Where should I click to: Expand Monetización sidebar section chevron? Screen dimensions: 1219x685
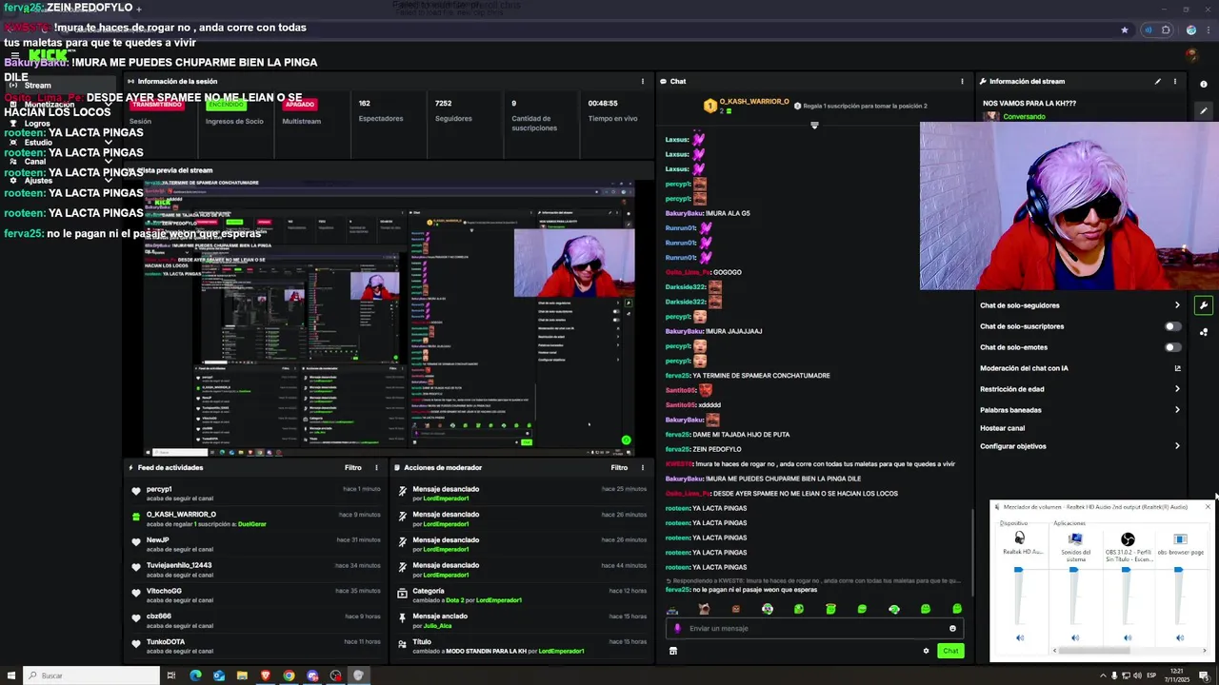tap(108, 104)
